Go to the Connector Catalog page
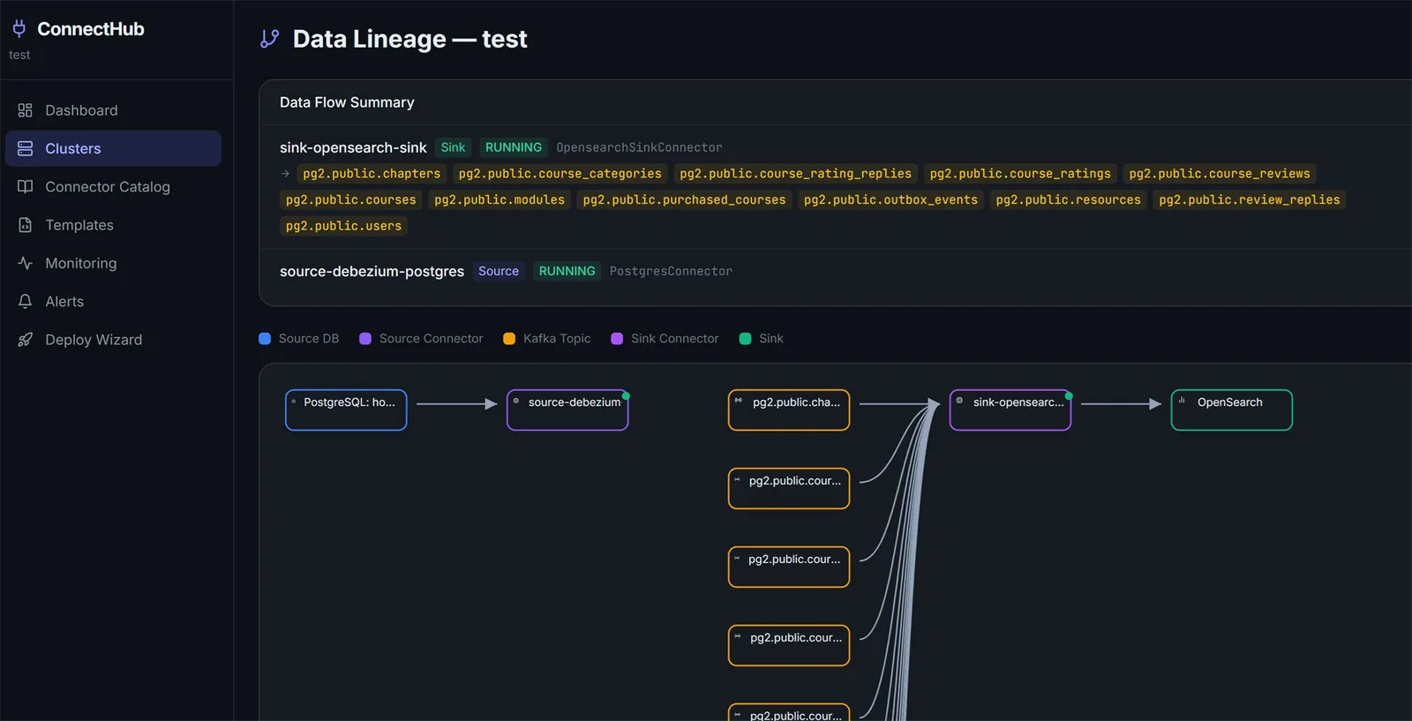Screen dimensions: 1412x721 [113, 186]
